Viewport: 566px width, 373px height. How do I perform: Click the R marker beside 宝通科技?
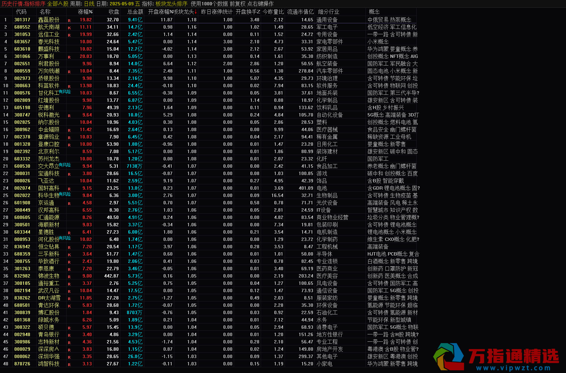click(69, 174)
